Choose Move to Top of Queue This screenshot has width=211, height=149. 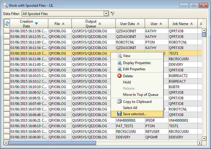click(141, 95)
